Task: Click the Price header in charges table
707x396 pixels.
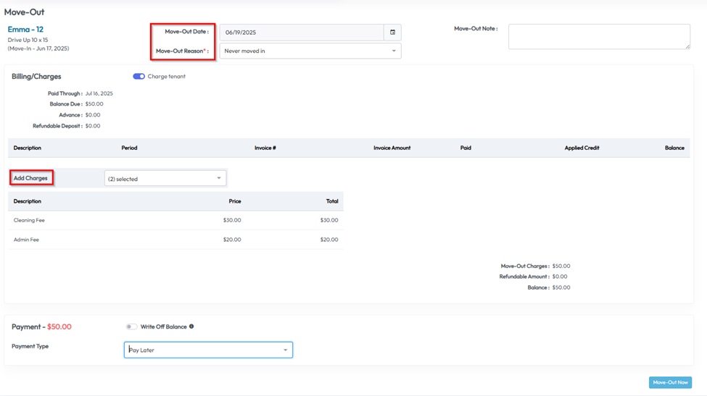Action: [x=234, y=201]
